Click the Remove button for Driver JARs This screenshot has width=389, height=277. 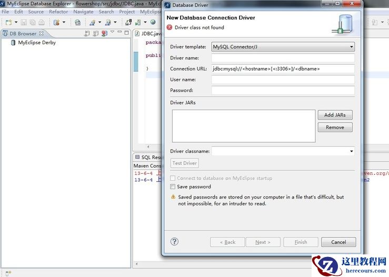click(335, 127)
